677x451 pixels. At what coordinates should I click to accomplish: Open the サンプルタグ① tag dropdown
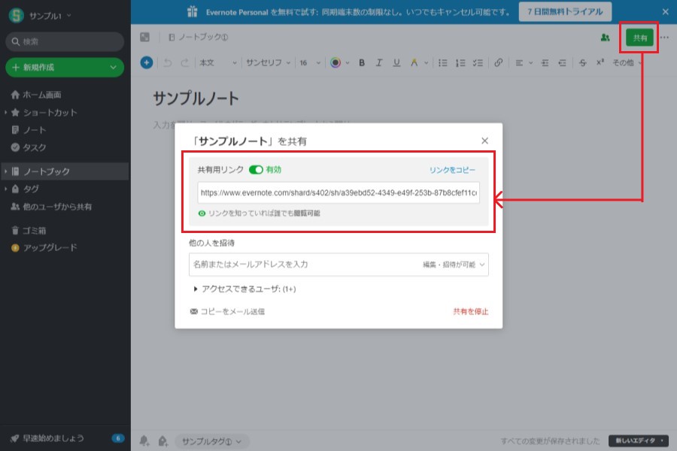211,441
